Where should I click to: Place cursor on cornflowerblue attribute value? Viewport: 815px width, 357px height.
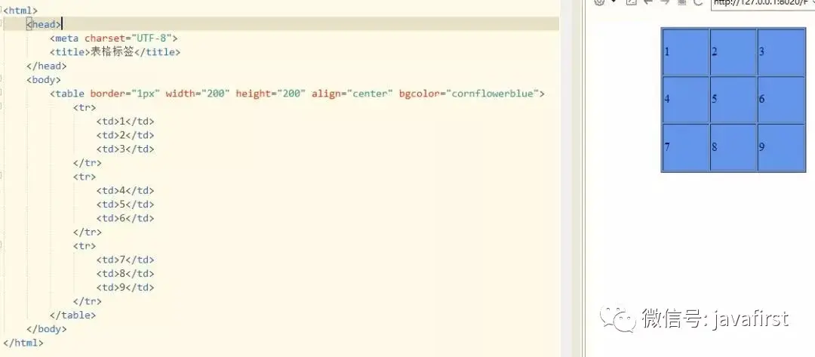(493, 94)
